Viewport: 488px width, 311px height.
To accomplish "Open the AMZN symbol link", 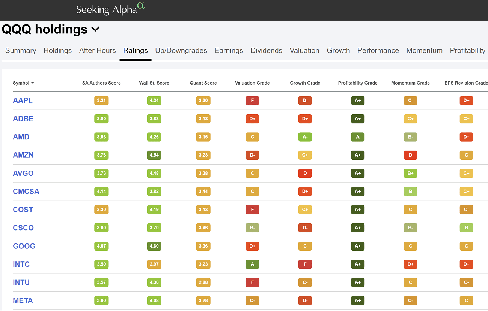I will 23,155.
